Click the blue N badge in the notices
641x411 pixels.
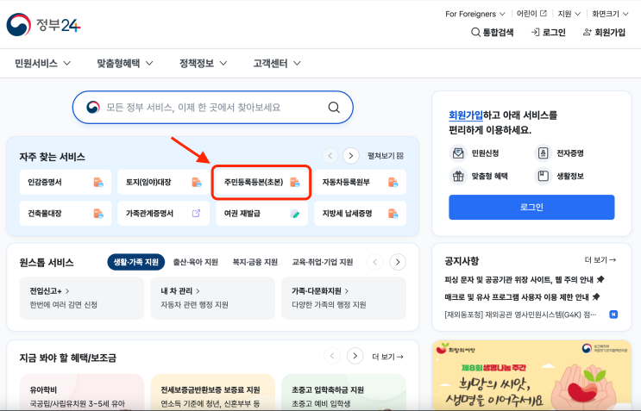(x=613, y=314)
